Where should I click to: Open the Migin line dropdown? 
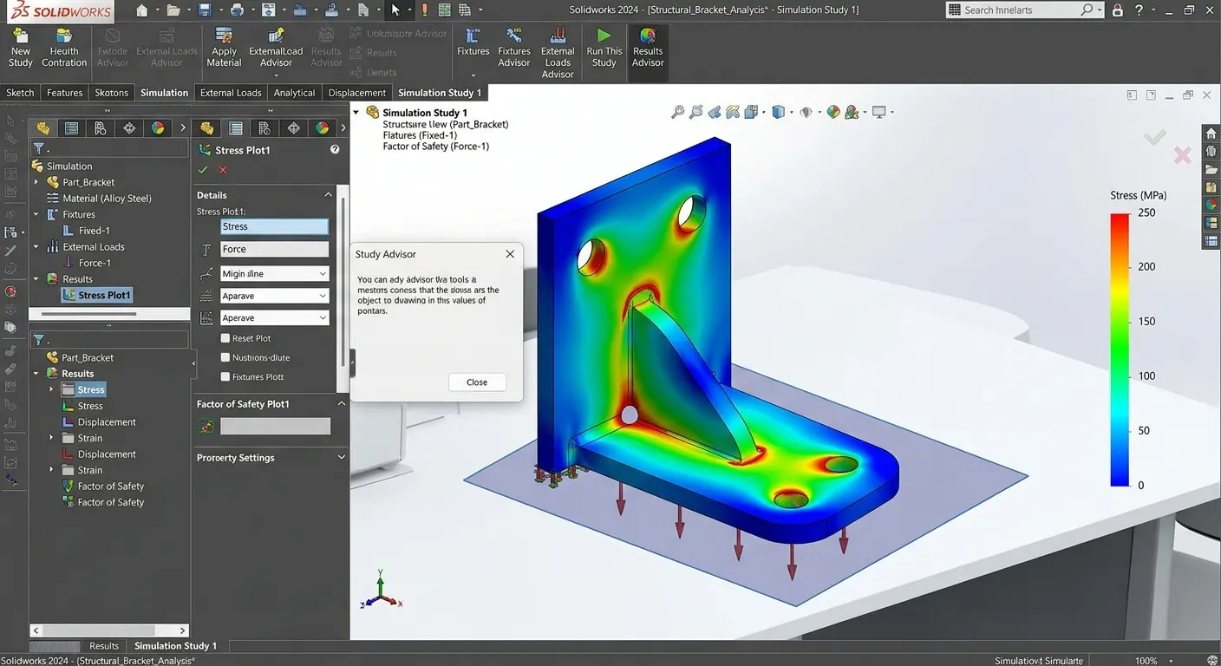pyautogui.click(x=274, y=273)
